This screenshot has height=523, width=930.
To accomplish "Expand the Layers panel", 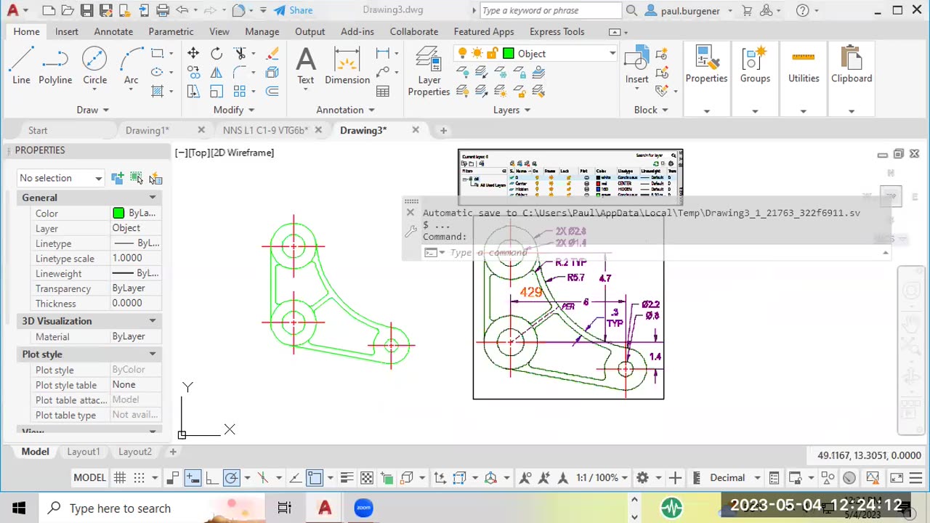I will (x=511, y=110).
